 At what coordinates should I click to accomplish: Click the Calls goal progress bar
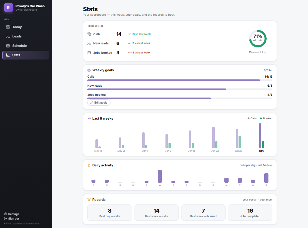click(180, 80)
